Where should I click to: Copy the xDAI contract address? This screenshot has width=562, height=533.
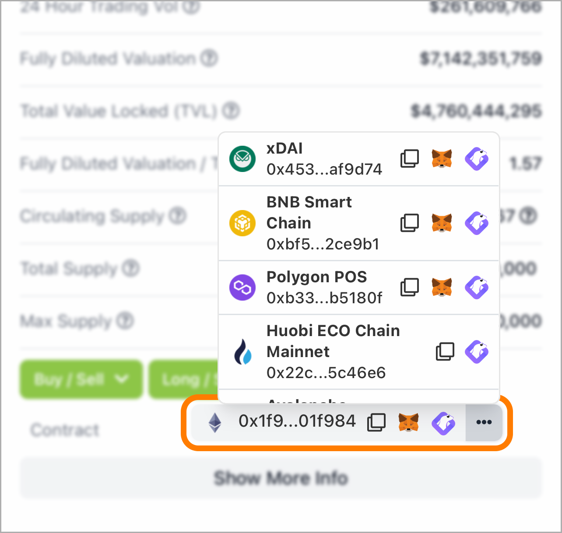tap(410, 159)
